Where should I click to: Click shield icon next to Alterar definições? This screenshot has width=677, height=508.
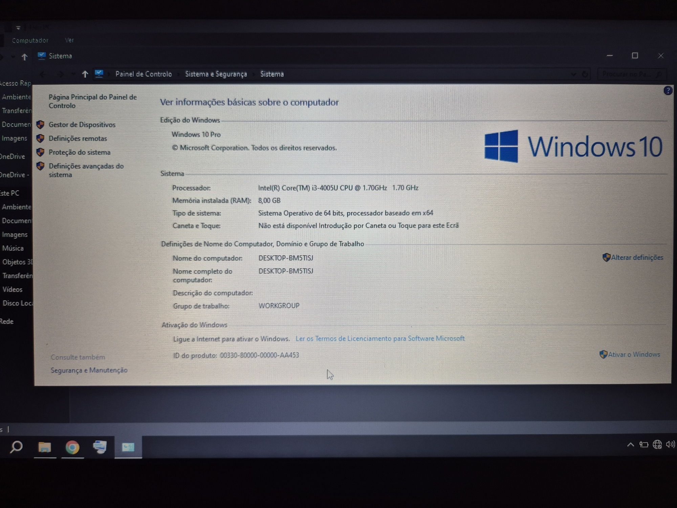click(606, 257)
